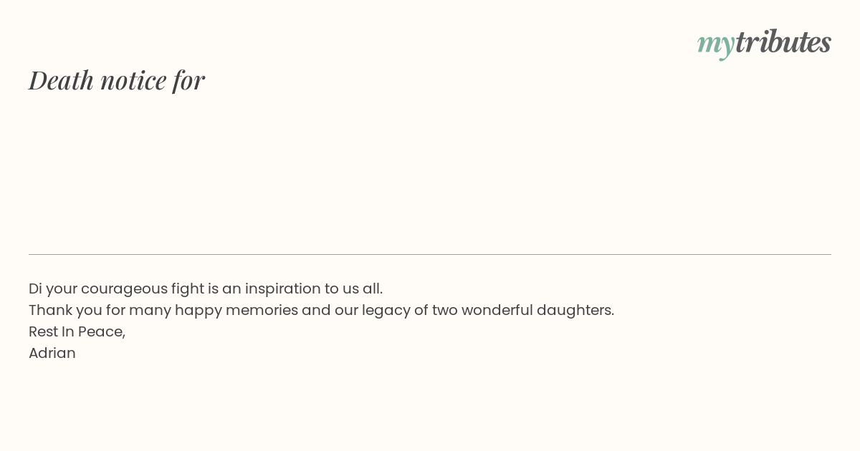The height and width of the screenshot is (451, 860).
Task: Select the word "memories"
Action: tap(262, 310)
